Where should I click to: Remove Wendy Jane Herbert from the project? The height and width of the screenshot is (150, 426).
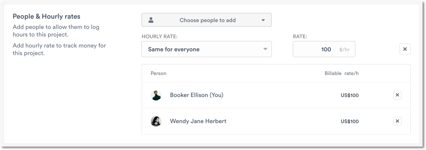coord(397,121)
